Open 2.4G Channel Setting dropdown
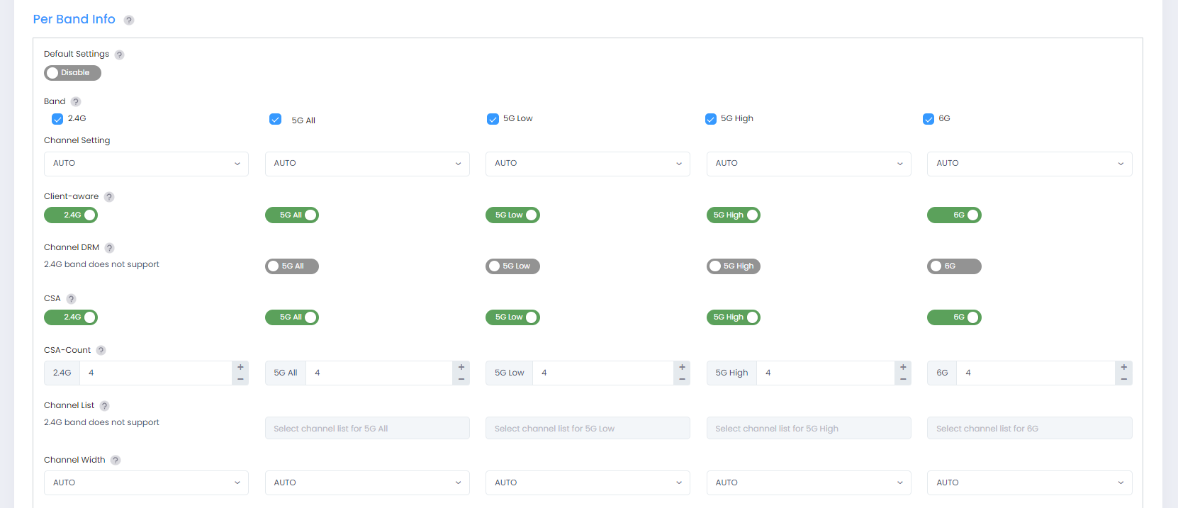 (x=146, y=164)
